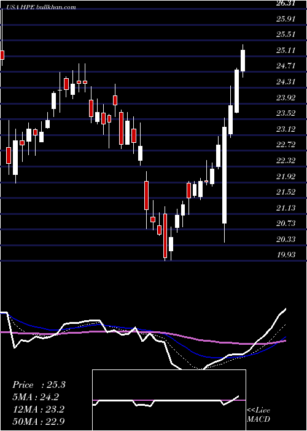Screen dimensions: 307x431
Task: Click the 21.52 price axis label
Action: tap(287, 192)
